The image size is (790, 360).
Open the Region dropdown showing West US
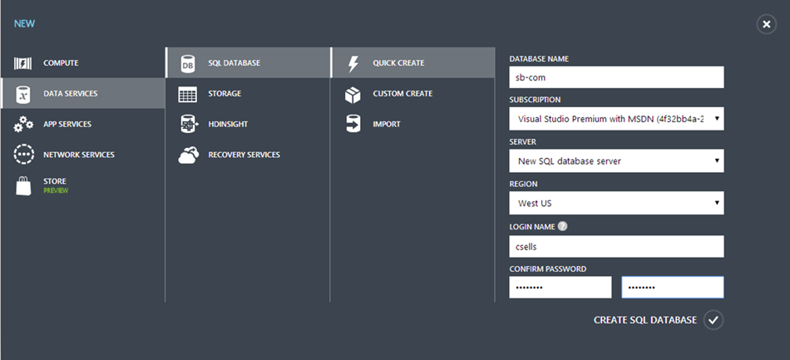[617, 203]
